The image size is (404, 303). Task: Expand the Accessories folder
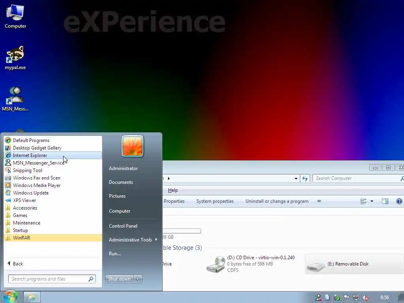tap(53, 208)
